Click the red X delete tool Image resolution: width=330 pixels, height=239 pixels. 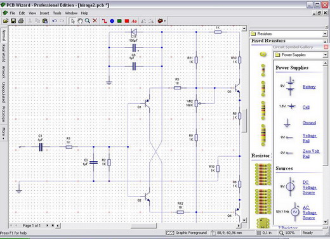(x=95, y=21)
